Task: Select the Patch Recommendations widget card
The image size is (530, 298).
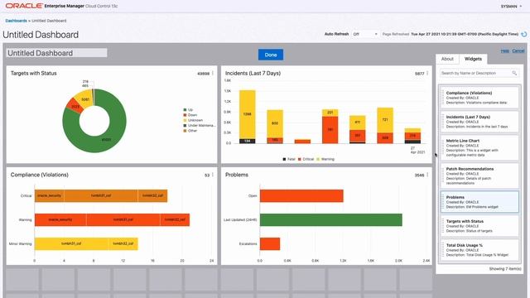Action: 479,175
